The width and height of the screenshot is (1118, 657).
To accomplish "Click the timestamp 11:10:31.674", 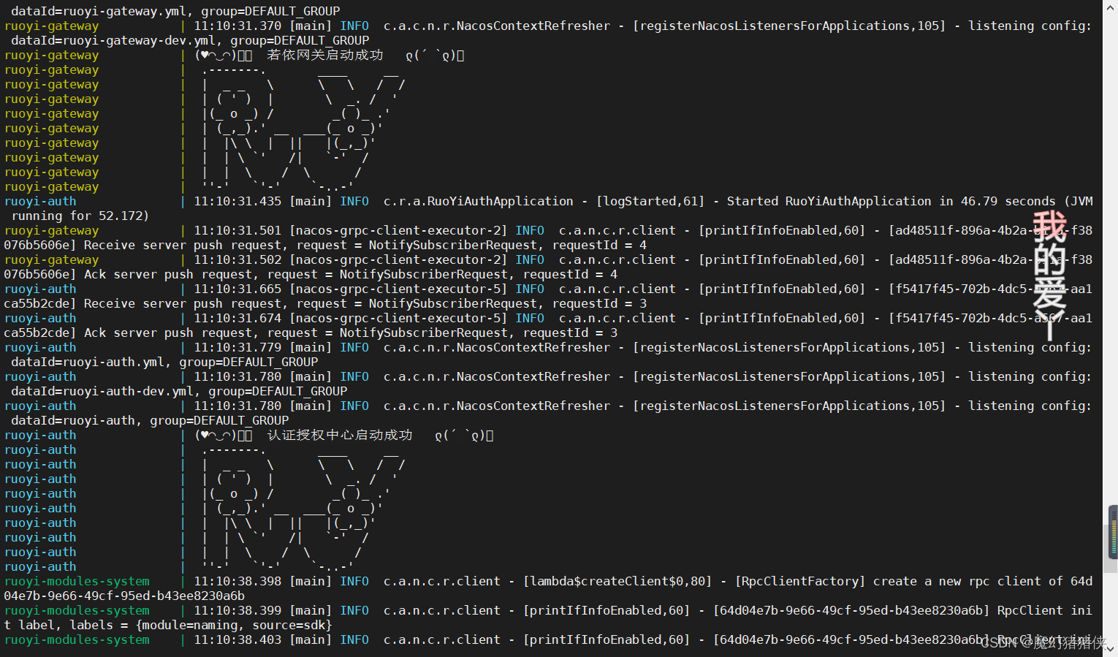I will tap(237, 318).
